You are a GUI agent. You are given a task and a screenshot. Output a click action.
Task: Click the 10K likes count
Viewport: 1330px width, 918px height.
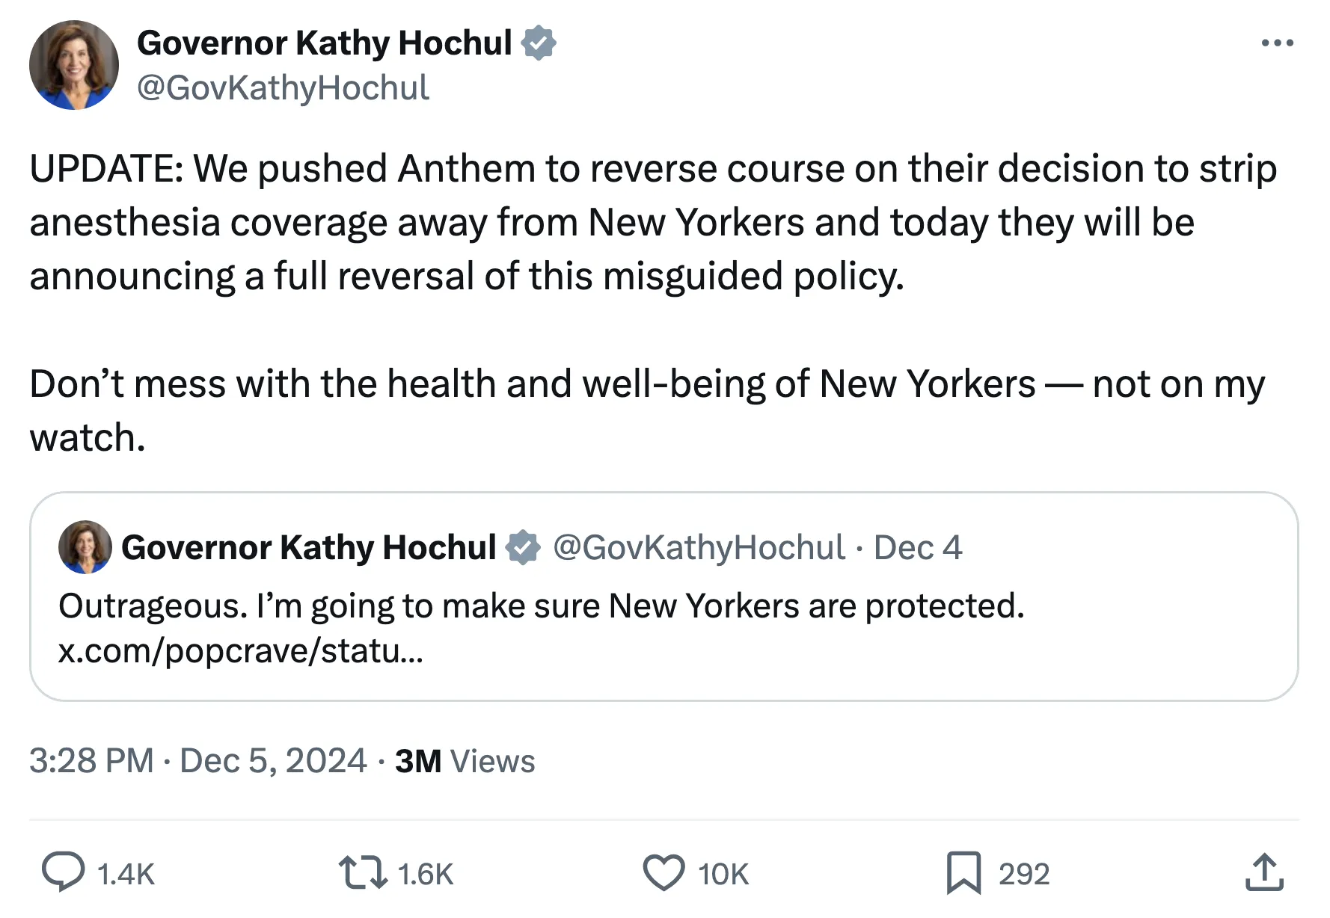[x=723, y=874]
